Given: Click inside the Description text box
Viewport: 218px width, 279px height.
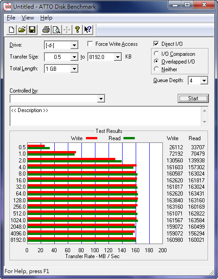Looking at the screenshot, I should tap(106, 116).
